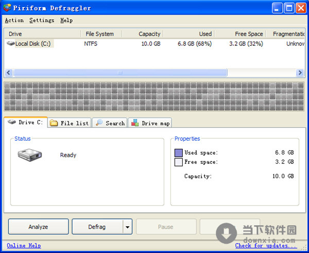
Task: Click the 3.2 GB (32%) free space cell
Action: tap(246, 44)
